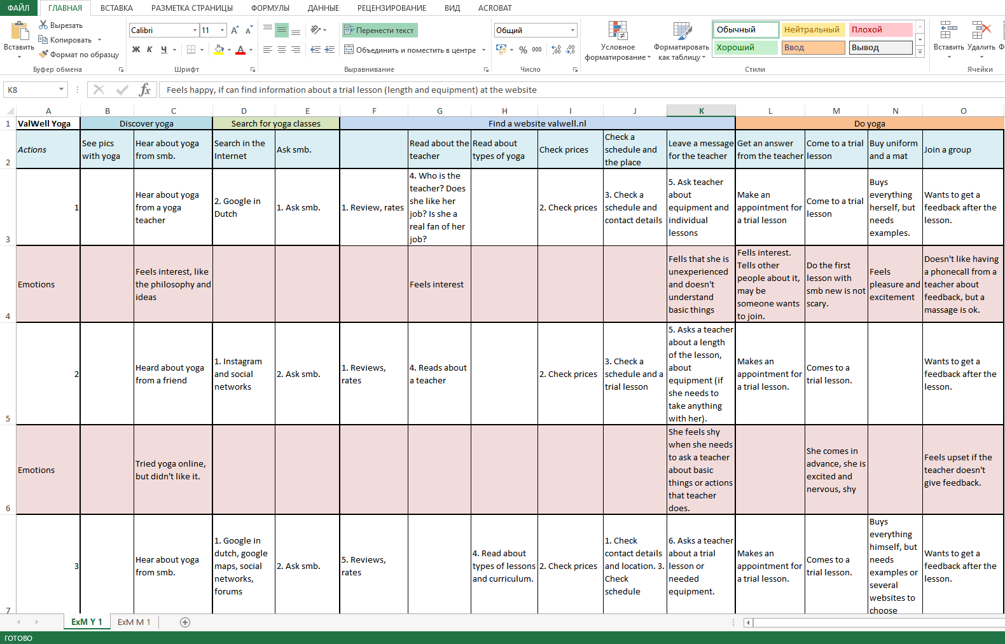Toggle Bold (Ж) formatting

(x=136, y=50)
